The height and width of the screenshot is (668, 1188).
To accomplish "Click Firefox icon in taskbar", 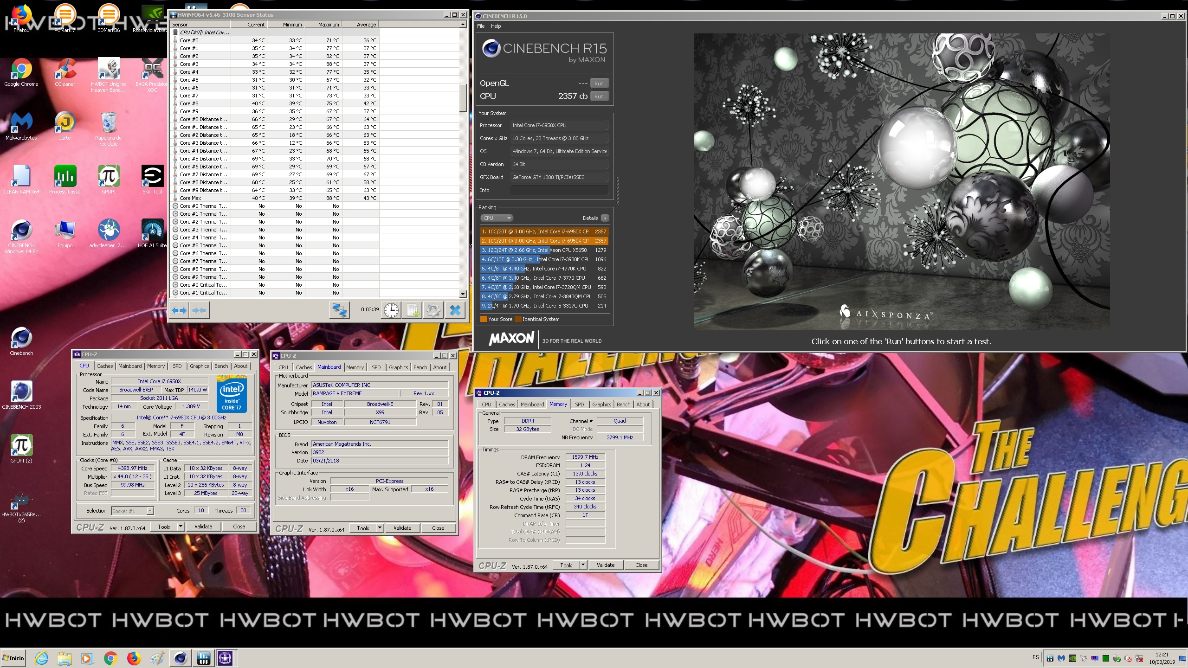I will pyautogui.click(x=134, y=658).
